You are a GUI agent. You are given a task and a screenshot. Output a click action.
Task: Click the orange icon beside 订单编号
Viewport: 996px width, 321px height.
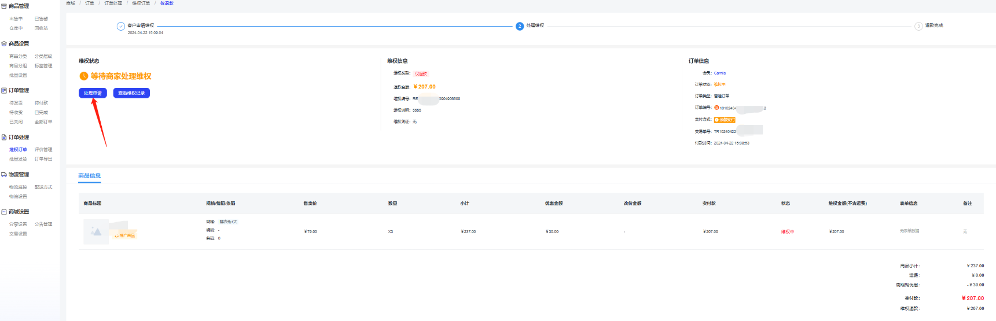716,108
